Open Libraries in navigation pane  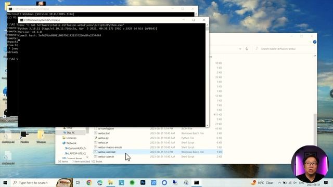pos(71,138)
